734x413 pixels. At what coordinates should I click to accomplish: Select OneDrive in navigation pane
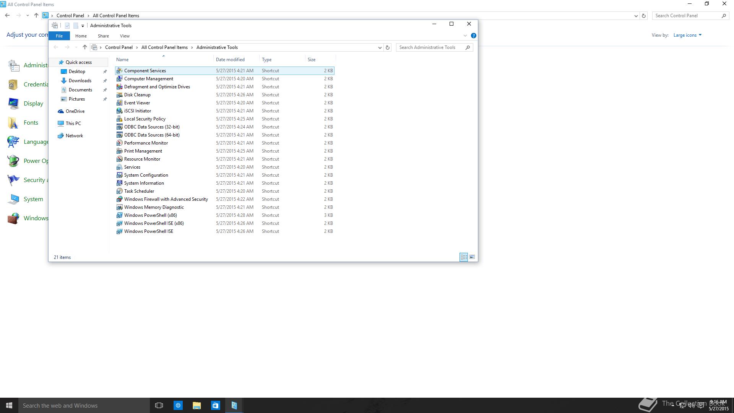coord(75,111)
